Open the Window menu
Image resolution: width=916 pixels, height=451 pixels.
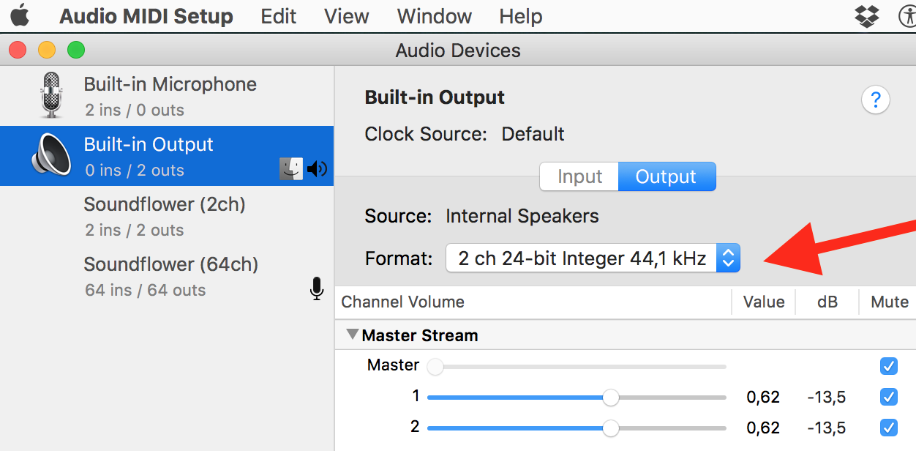pyautogui.click(x=434, y=15)
